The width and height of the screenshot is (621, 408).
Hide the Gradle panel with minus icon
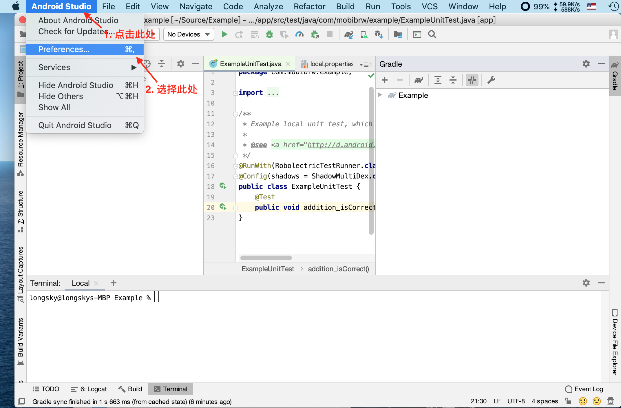point(601,64)
